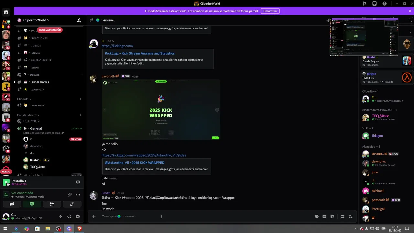The height and width of the screenshot is (233, 414).
Task: Open the JUEGOS text channel
Action: (x=49, y=45)
